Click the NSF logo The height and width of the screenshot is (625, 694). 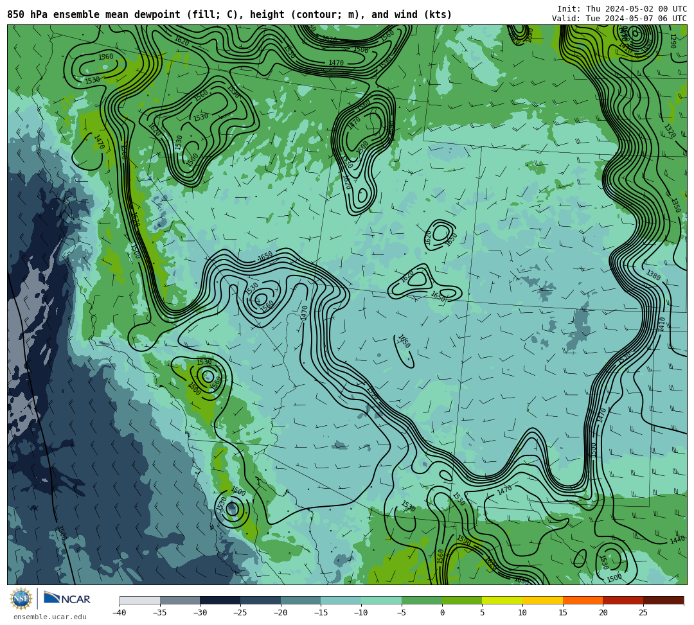pos(22,599)
